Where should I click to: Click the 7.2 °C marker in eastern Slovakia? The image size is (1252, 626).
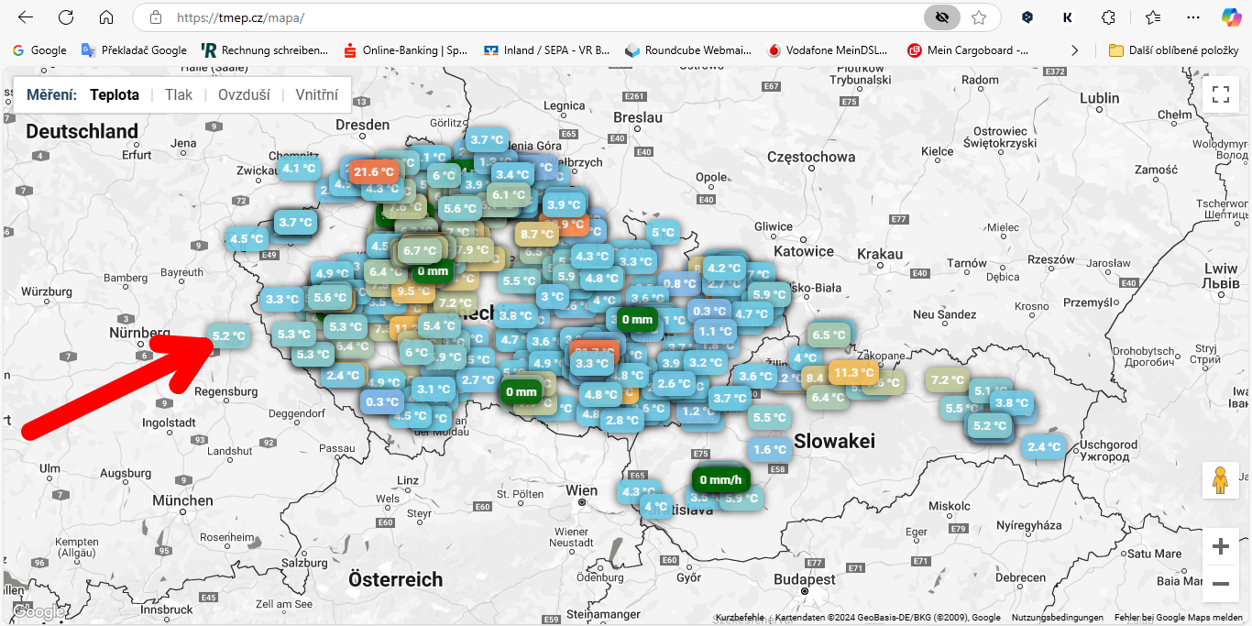point(947,379)
